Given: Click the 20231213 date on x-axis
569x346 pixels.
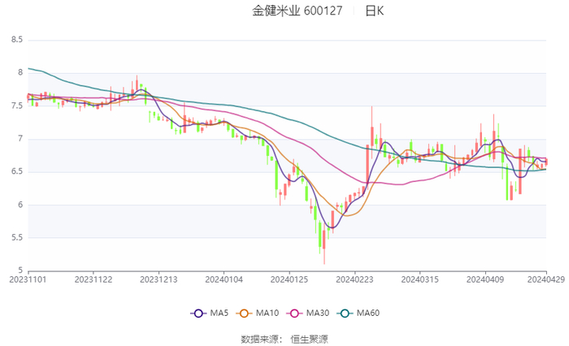Looking at the screenshot, I should (159, 279).
